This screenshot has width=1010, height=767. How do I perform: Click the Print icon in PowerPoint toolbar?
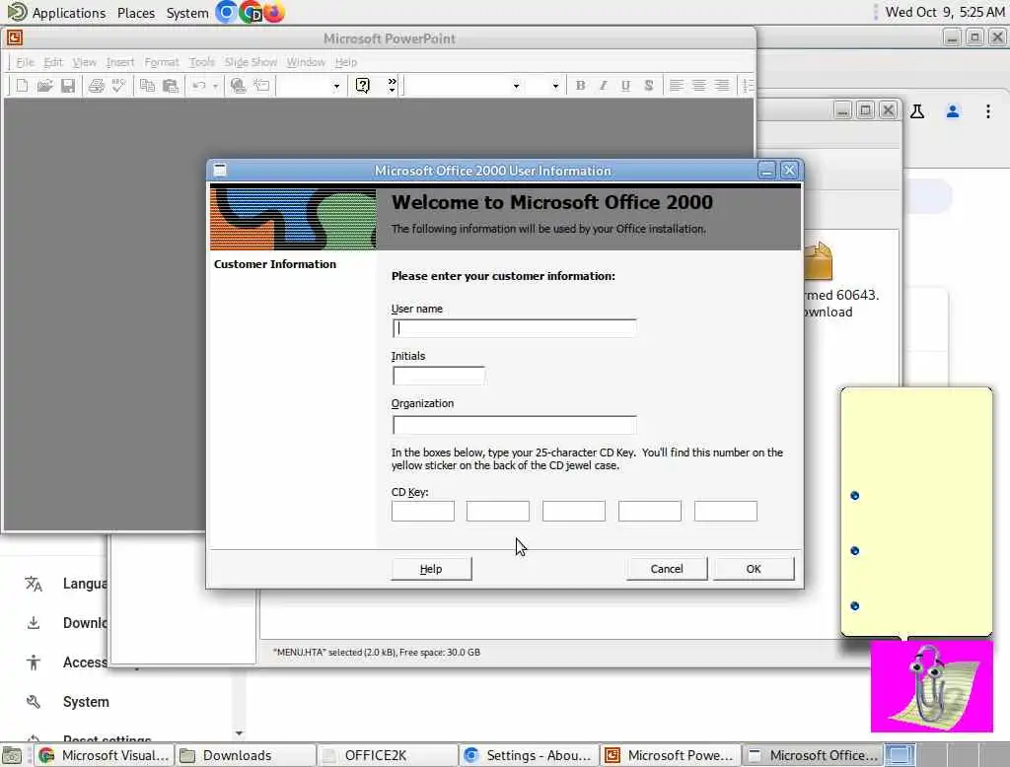click(x=96, y=86)
